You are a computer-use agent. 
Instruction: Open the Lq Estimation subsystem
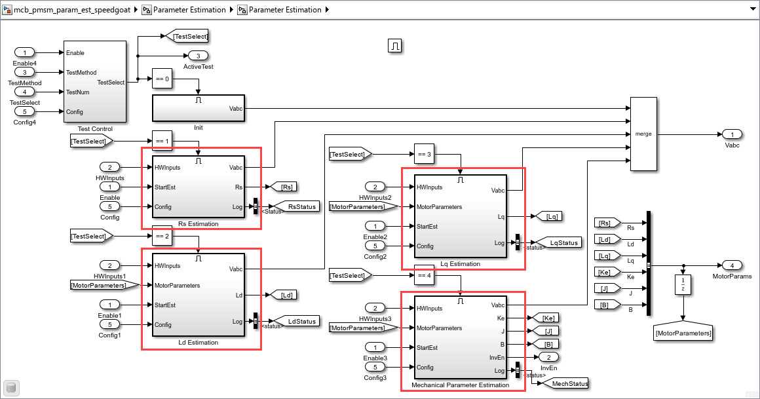coord(460,216)
